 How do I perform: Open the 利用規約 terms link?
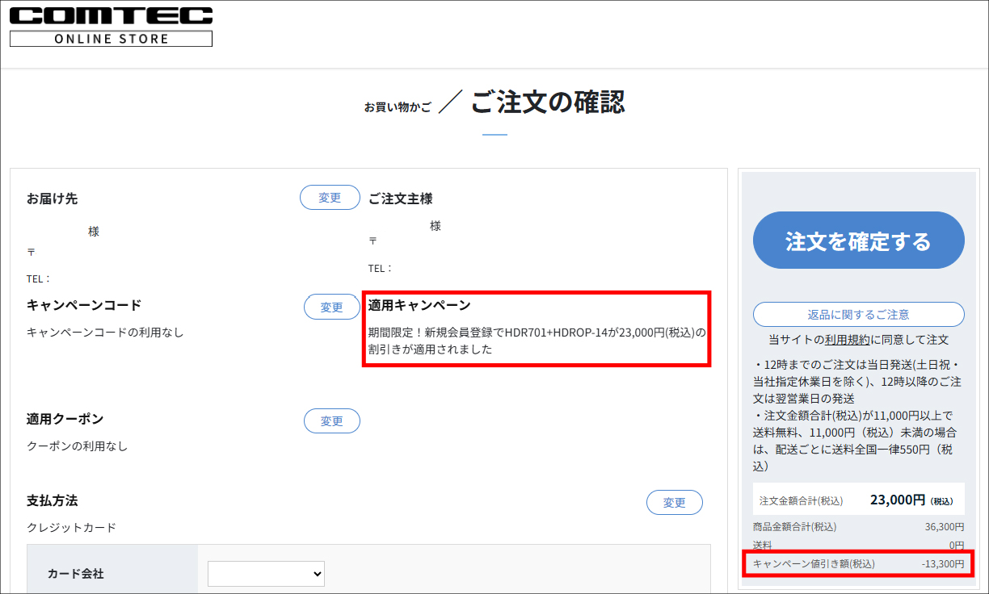point(847,340)
